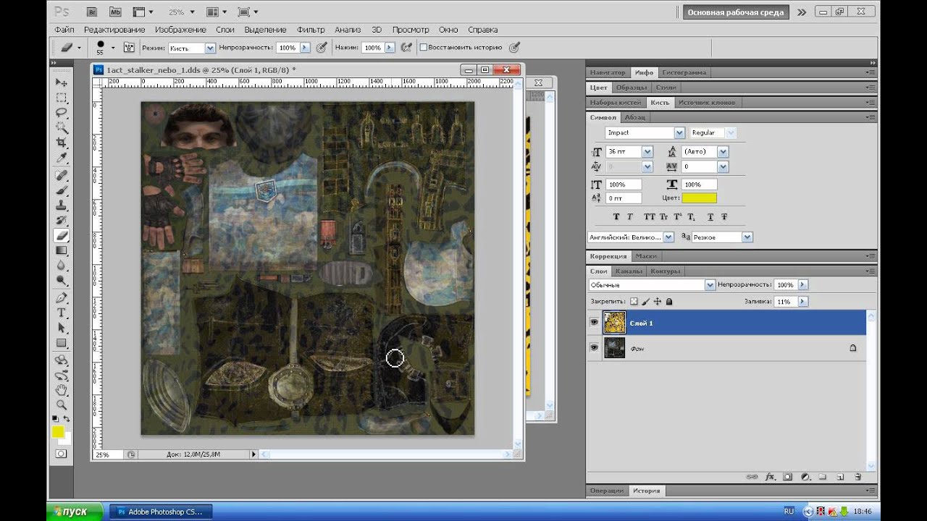Select the Horizontal Type tool

point(62,313)
